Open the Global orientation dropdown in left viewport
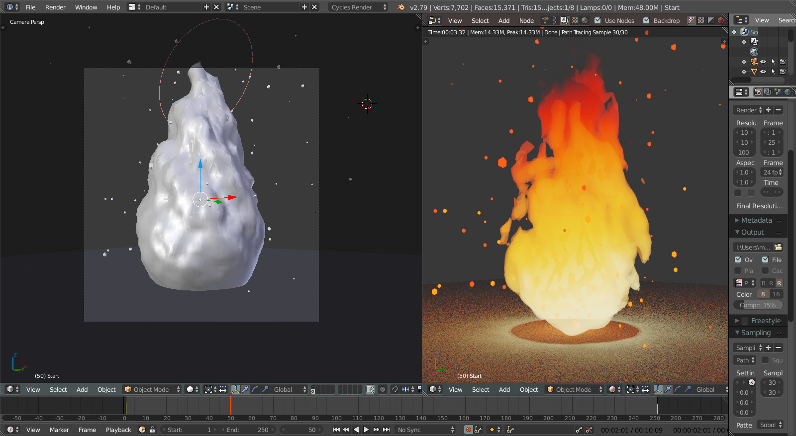 pos(290,389)
